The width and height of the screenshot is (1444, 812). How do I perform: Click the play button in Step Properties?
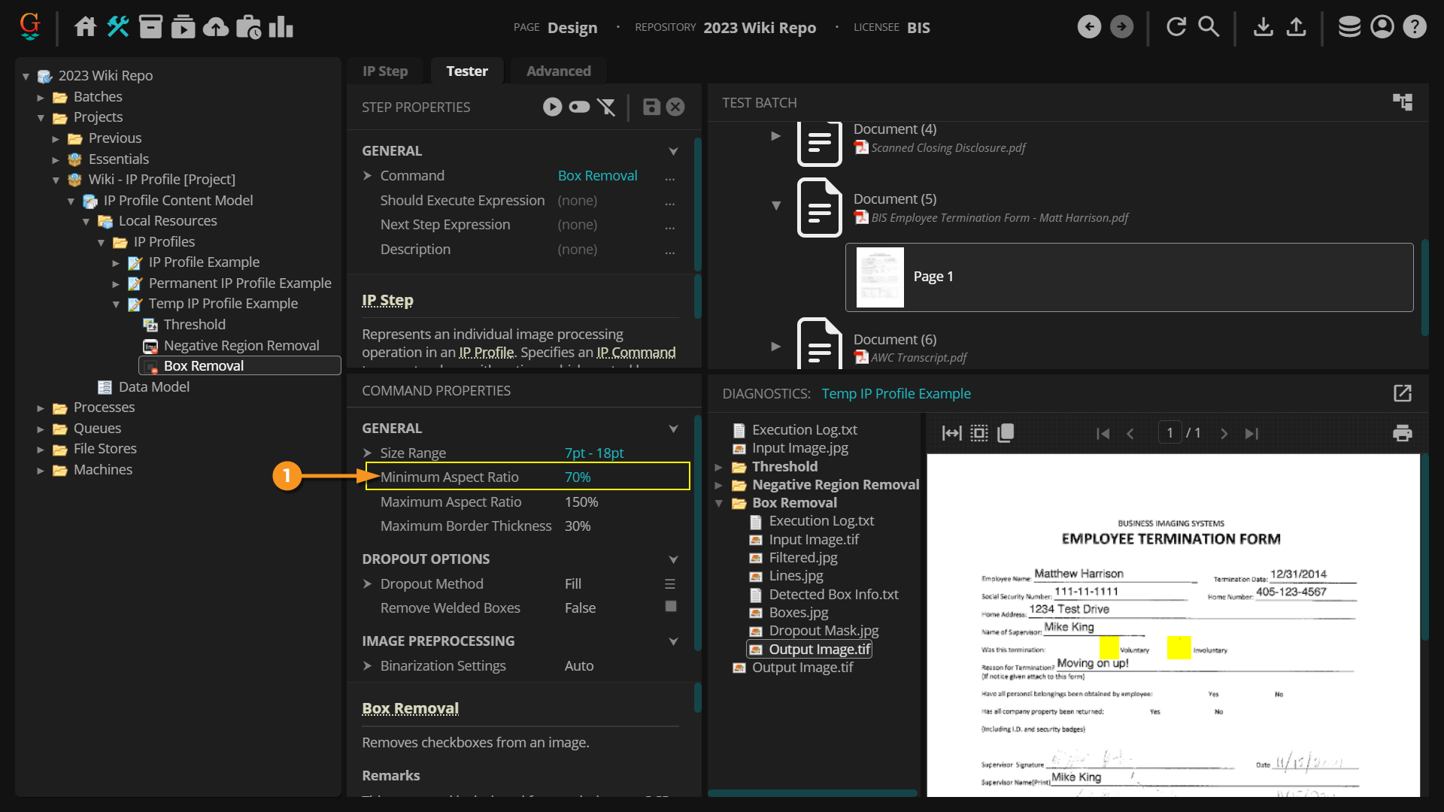click(x=552, y=107)
